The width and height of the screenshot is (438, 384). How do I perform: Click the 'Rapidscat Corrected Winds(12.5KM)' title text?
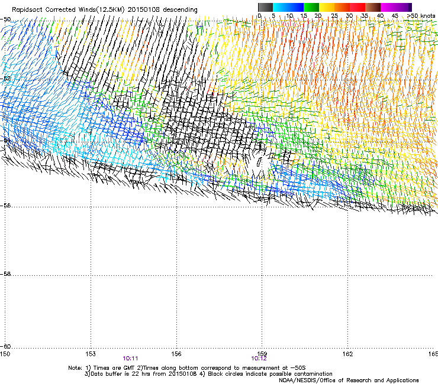68,9
